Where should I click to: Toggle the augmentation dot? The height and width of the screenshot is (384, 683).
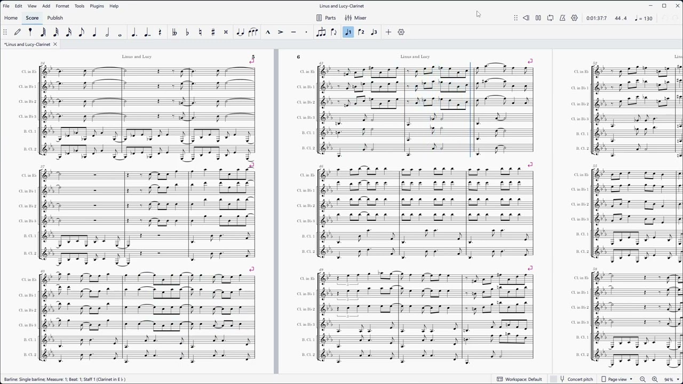tap(134, 32)
